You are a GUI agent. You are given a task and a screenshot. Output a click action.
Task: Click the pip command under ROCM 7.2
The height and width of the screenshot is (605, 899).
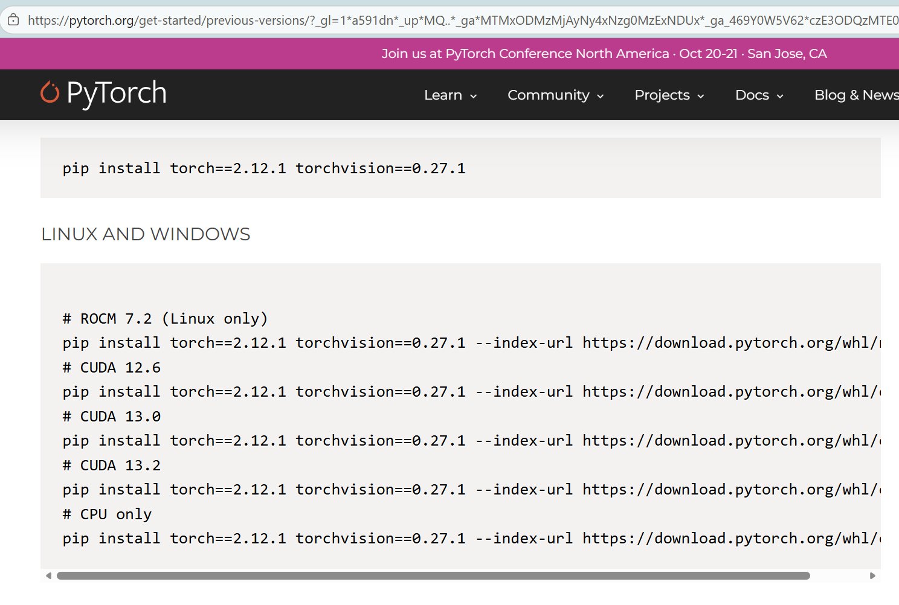[471, 343]
